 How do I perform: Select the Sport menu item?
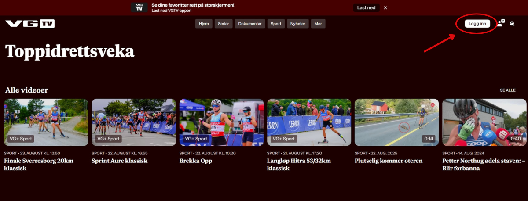coord(276,24)
